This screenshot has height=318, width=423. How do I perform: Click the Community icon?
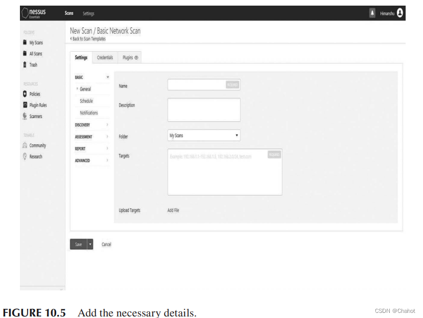(25, 145)
